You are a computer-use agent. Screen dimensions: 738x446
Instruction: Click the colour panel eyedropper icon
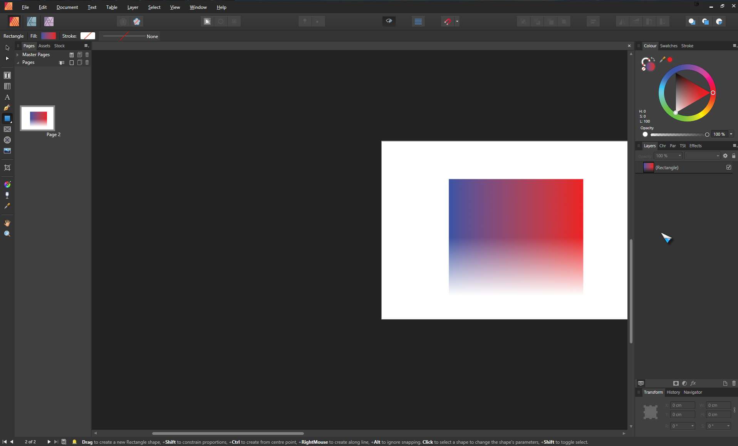point(663,60)
